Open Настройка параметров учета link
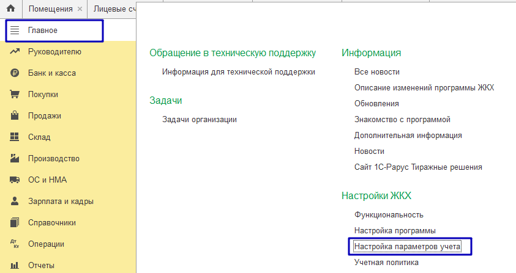The image size is (516, 273). point(407,246)
